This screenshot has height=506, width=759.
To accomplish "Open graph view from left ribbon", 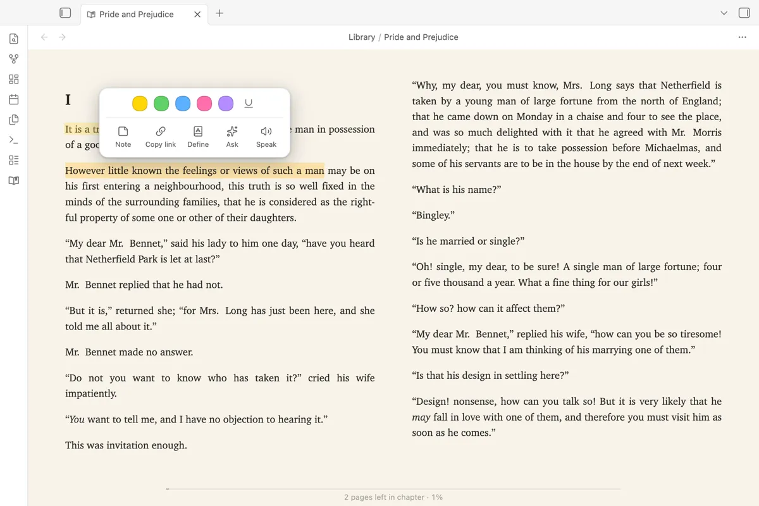I will click(14, 59).
